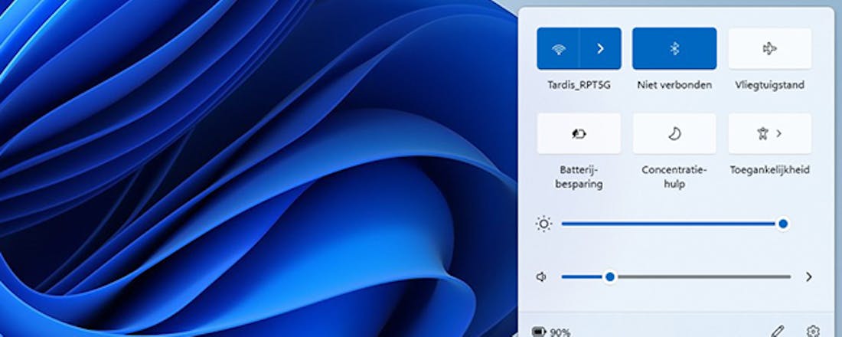
Task: Click the brightness slider handle
Action: click(783, 224)
